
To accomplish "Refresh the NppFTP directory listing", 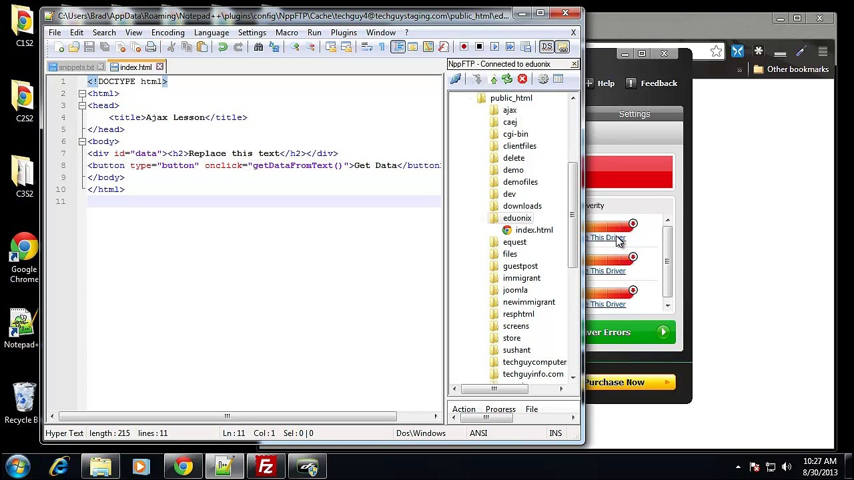I will pyautogui.click(x=507, y=79).
